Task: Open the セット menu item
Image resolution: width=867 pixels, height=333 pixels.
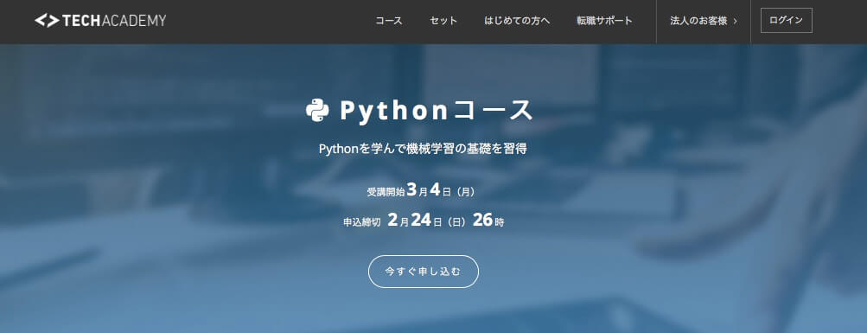Action: coord(443,21)
